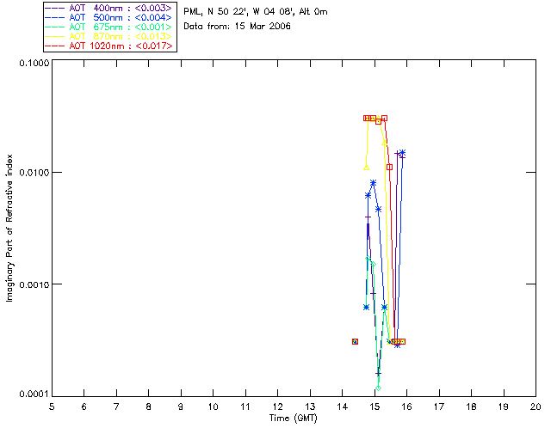The width and height of the screenshot is (551, 440).
Task: Click the 'Data from: 15 Mar 2006' text
Action: [x=238, y=27]
